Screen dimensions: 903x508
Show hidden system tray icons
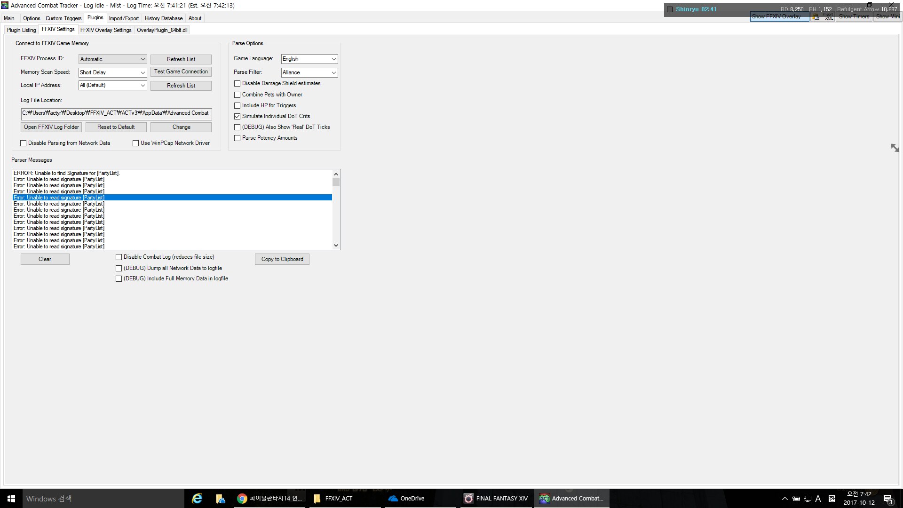tap(784, 499)
